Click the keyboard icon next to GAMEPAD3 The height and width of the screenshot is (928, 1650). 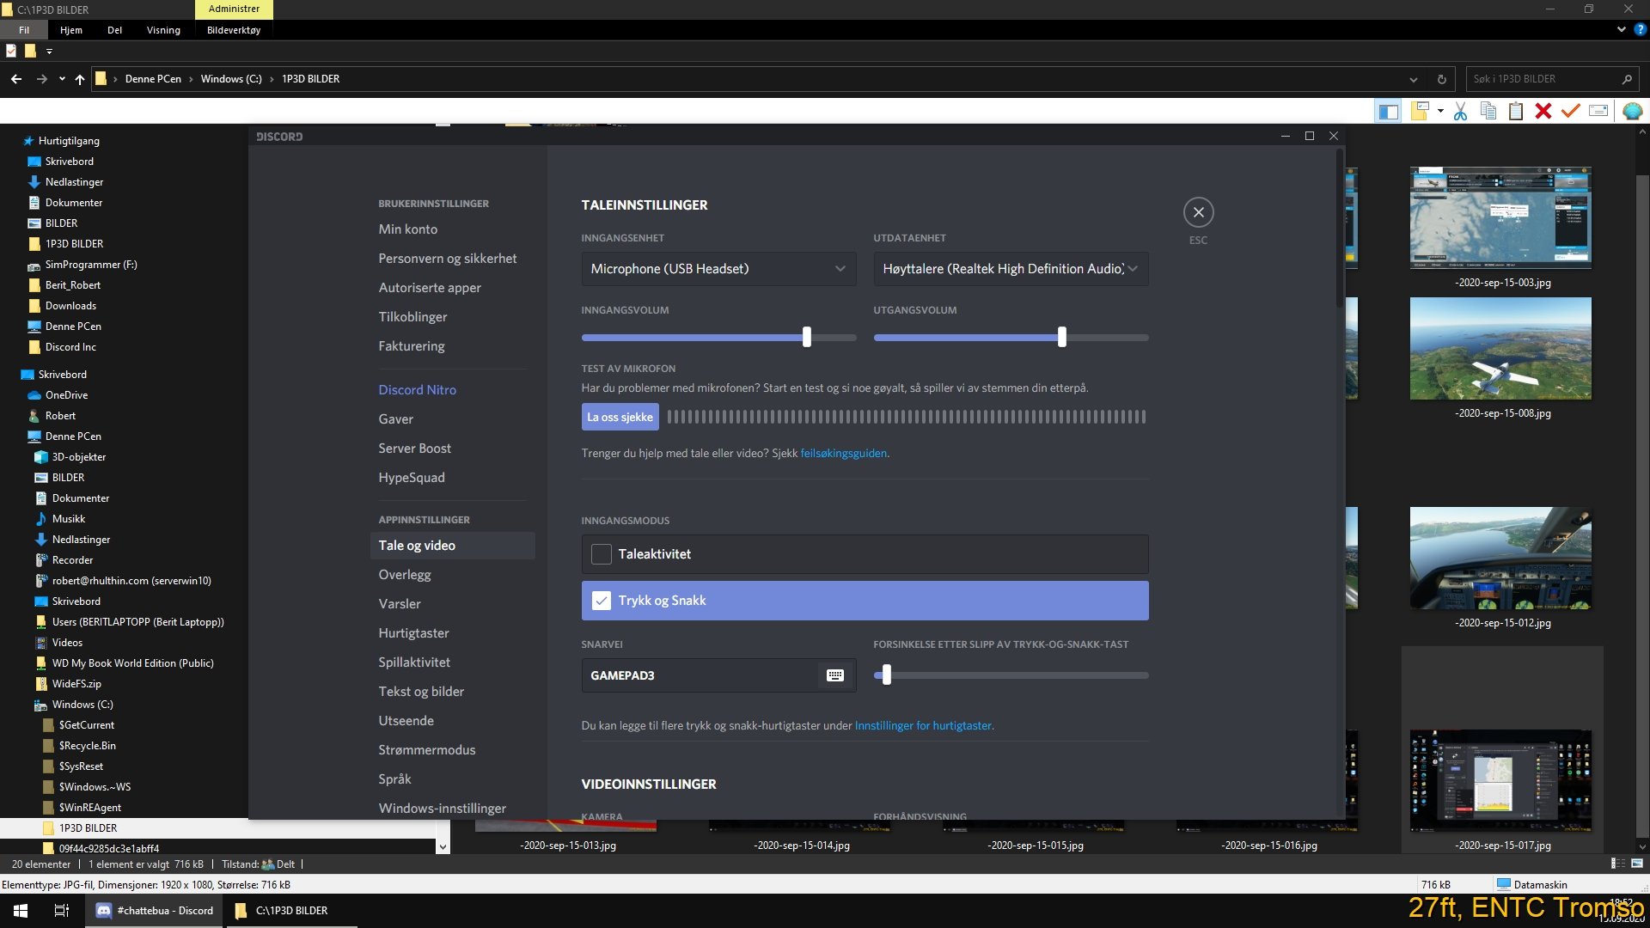pyautogui.click(x=835, y=675)
